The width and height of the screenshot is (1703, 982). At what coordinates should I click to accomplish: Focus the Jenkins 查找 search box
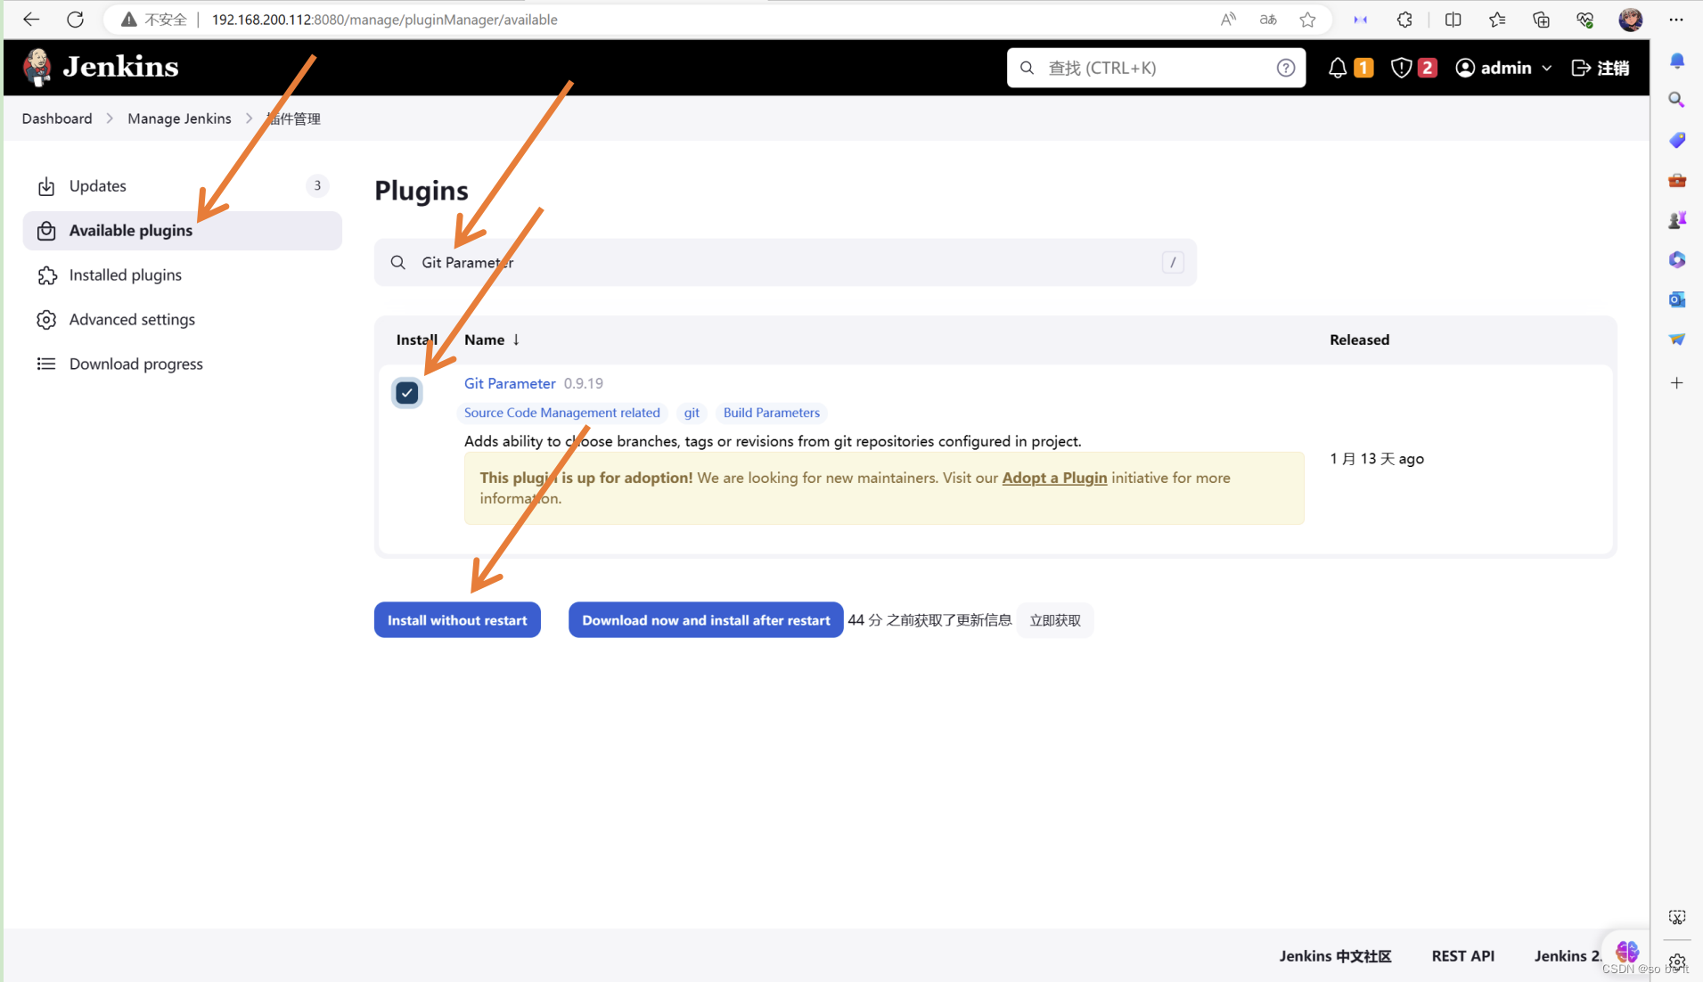(1156, 68)
